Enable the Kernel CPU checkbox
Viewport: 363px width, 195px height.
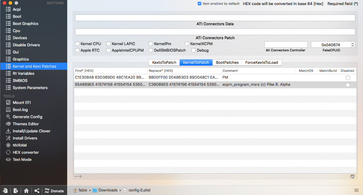click(x=77, y=44)
